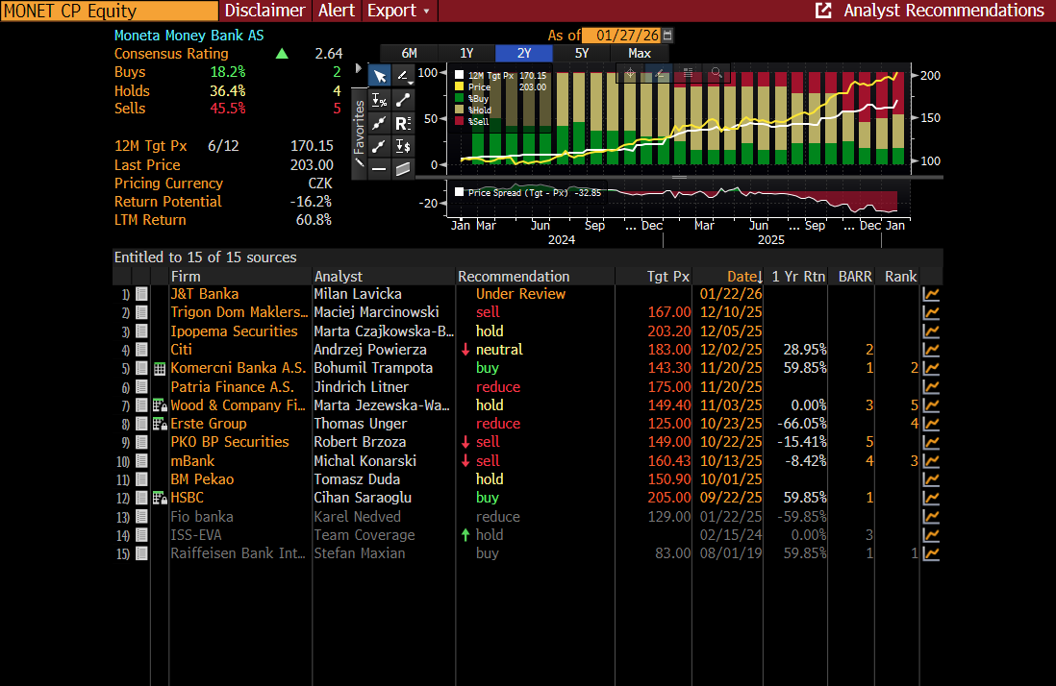Click the spreadsheet icon in Komercni Banka row
Screen dimensions: 1056x686
point(160,369)
